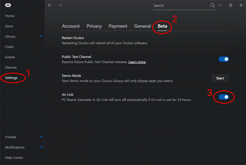The image size is (246, 165).
Task: Click the Search input field
Action: click(x=181, y=5)
